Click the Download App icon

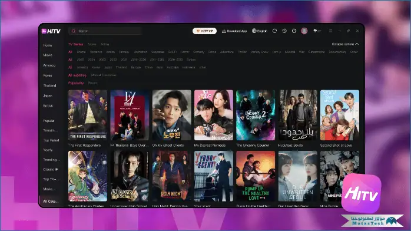[224, 31]
